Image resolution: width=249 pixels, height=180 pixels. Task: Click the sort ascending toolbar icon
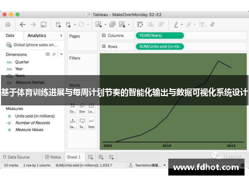151,24
